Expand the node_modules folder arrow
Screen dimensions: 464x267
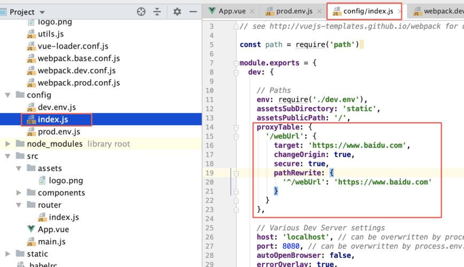point(7,144)
